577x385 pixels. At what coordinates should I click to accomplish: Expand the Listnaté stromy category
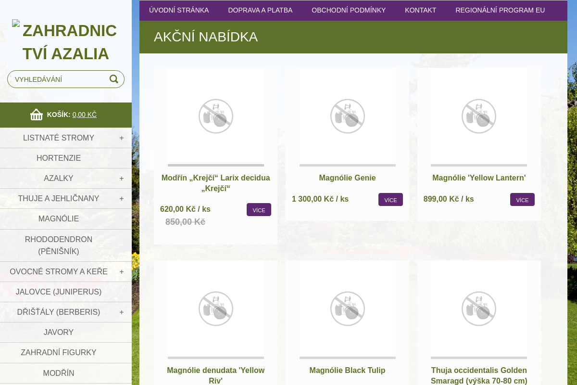point(122,138)
